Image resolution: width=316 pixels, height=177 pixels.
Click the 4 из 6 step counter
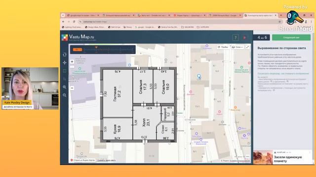pos(262,37)
